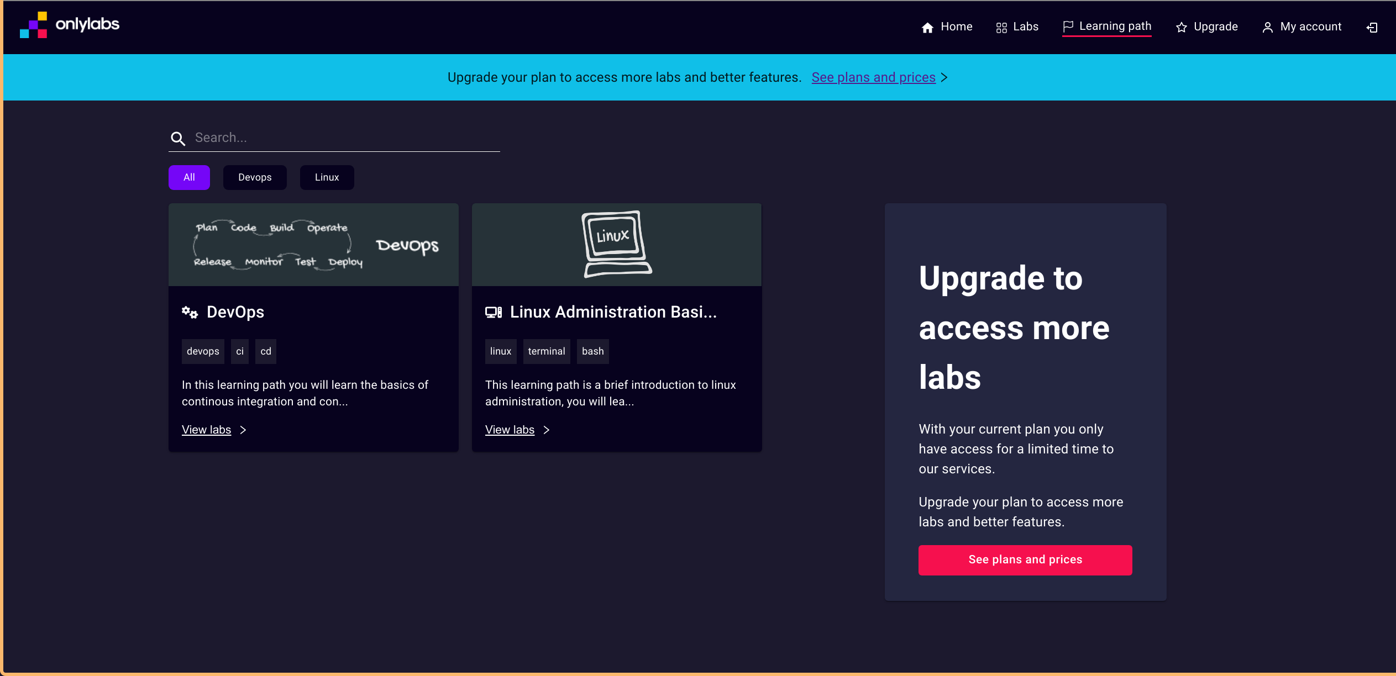Image resolution: width=1396 pixels, height=676 pixels.
Task: Click the Upgrade star icon
Action: [x=1182, y=28]
